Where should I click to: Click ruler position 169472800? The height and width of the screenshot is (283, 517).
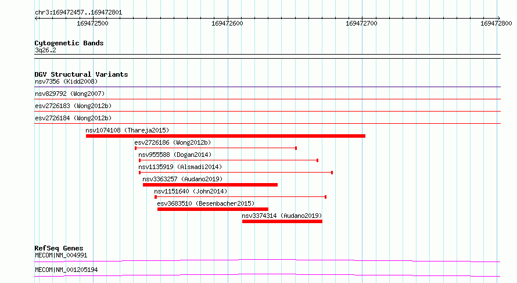tap(496, 23)
